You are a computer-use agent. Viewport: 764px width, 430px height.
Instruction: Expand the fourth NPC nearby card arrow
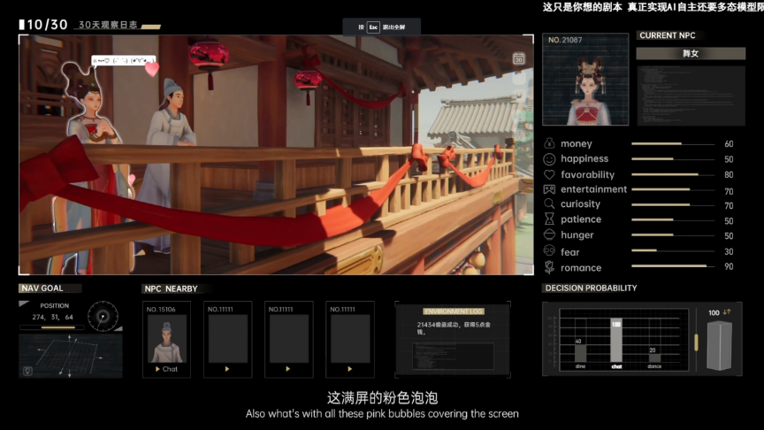point(349,369)
